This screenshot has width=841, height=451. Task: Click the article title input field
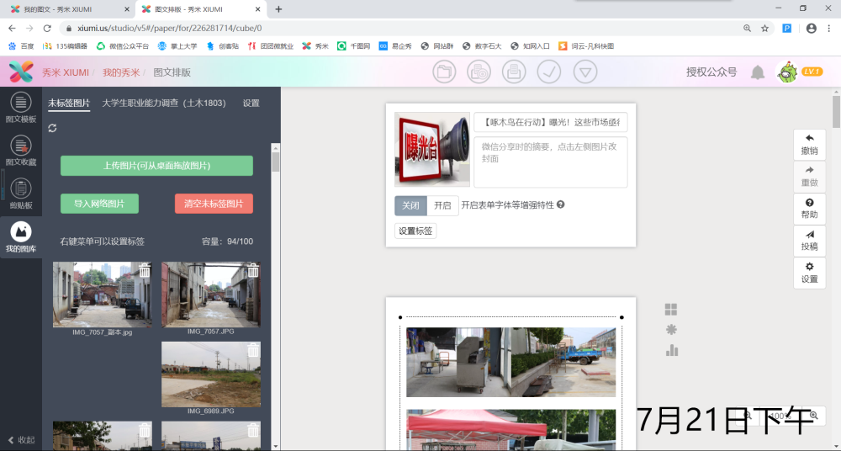click(x=550, y=122)
